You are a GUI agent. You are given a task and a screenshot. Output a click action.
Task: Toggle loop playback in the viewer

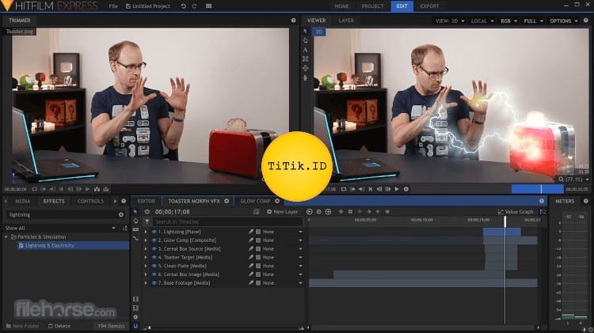(344, 189)
